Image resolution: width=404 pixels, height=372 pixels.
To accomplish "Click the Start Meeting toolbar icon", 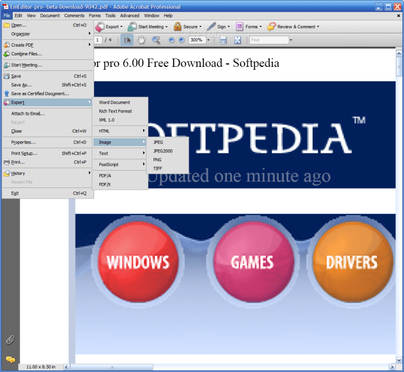I will [132, 27].
